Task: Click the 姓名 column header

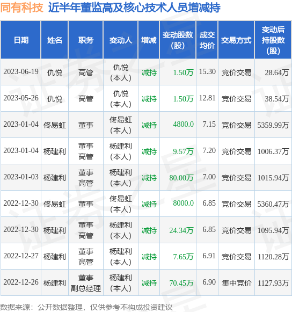Action: (55, 40)
